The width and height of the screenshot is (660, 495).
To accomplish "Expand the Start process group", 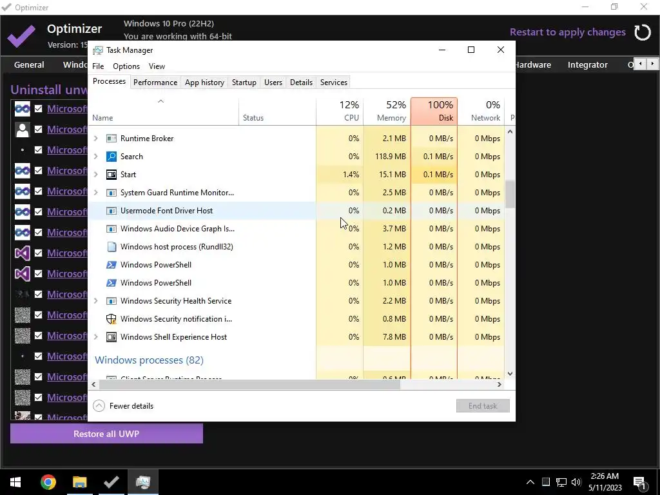I will (x=95, y=175).
